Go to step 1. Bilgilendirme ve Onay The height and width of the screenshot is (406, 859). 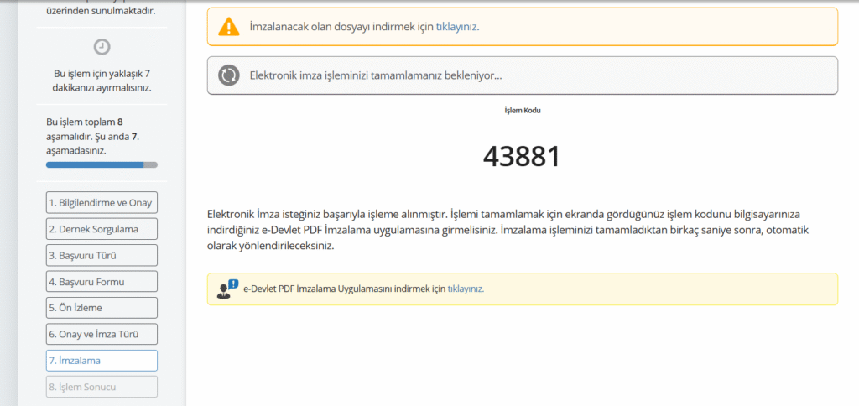(102, 203)
